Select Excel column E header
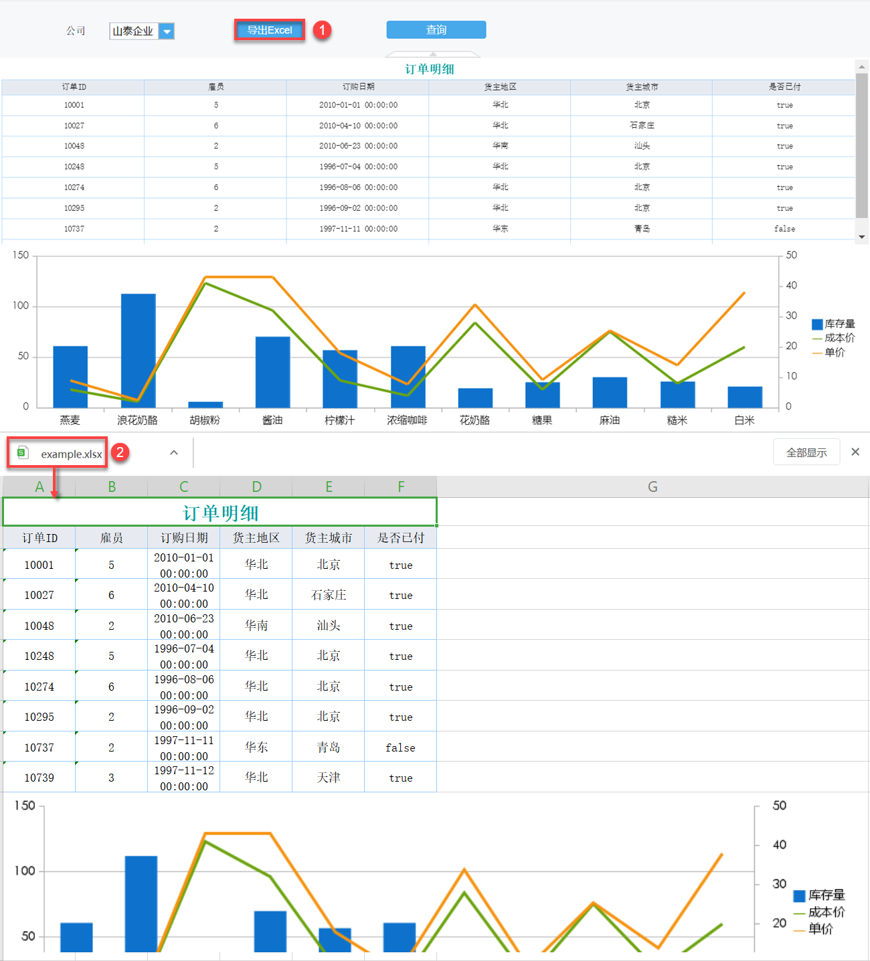The image size is (870, 961). (329, 487)
